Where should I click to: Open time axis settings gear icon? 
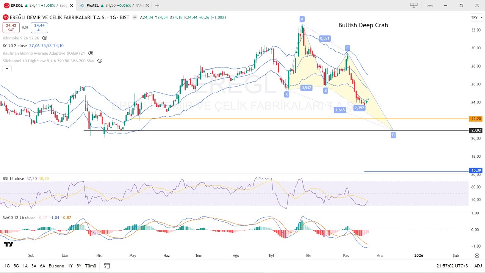point(477,256)
